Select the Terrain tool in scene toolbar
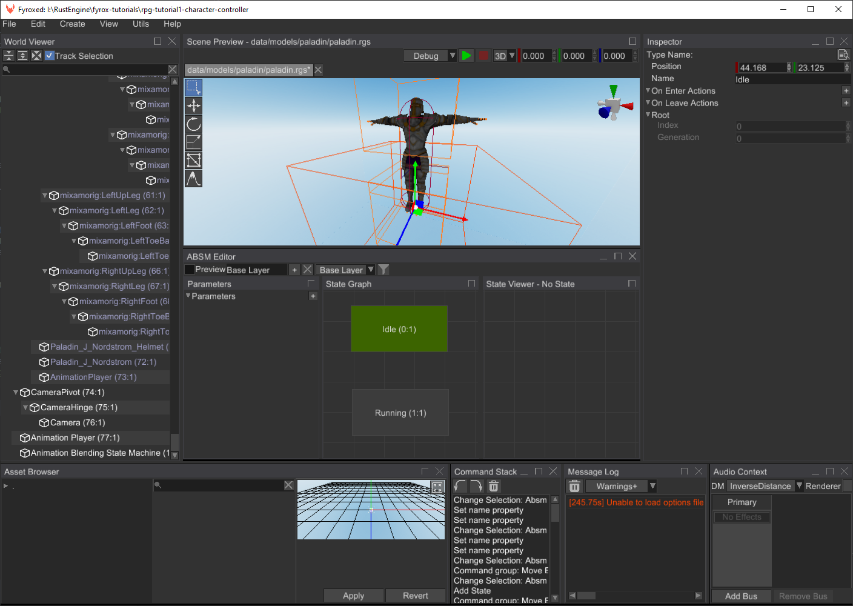 [x=193, y=179]
